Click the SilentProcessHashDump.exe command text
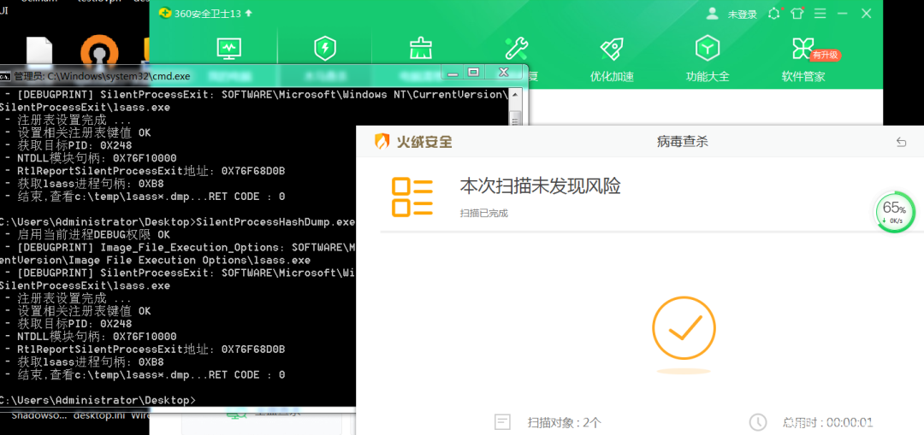The width and height of the screenshot is (924, 435). coord(275,222)
